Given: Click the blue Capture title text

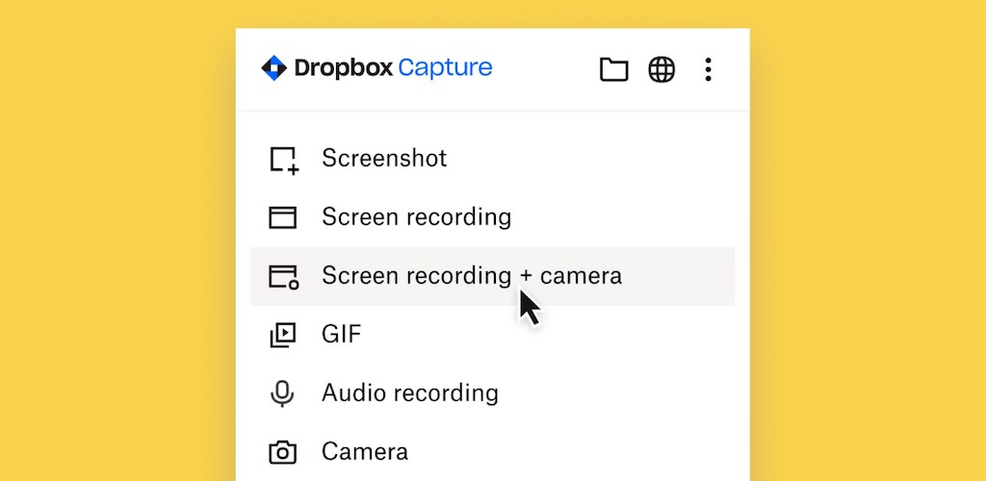Looking at the screenshot, I should point(445,68).
